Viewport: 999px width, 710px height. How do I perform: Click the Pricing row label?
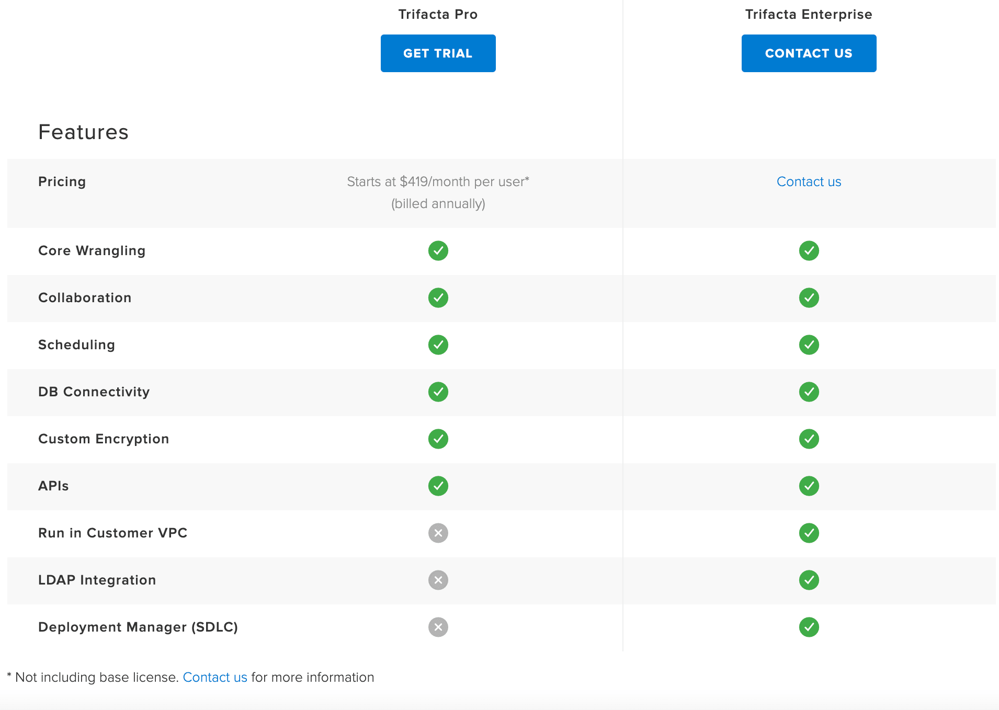[62, 181]
